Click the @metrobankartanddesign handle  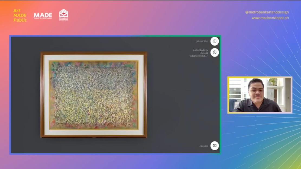(267, 12)
